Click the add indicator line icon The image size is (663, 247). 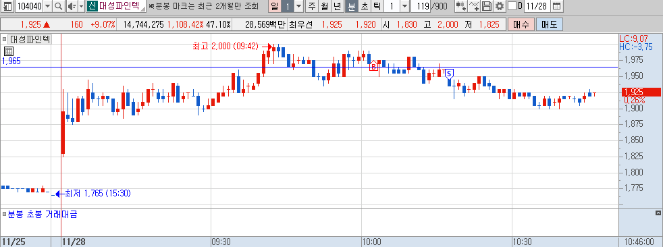(475, 6)
